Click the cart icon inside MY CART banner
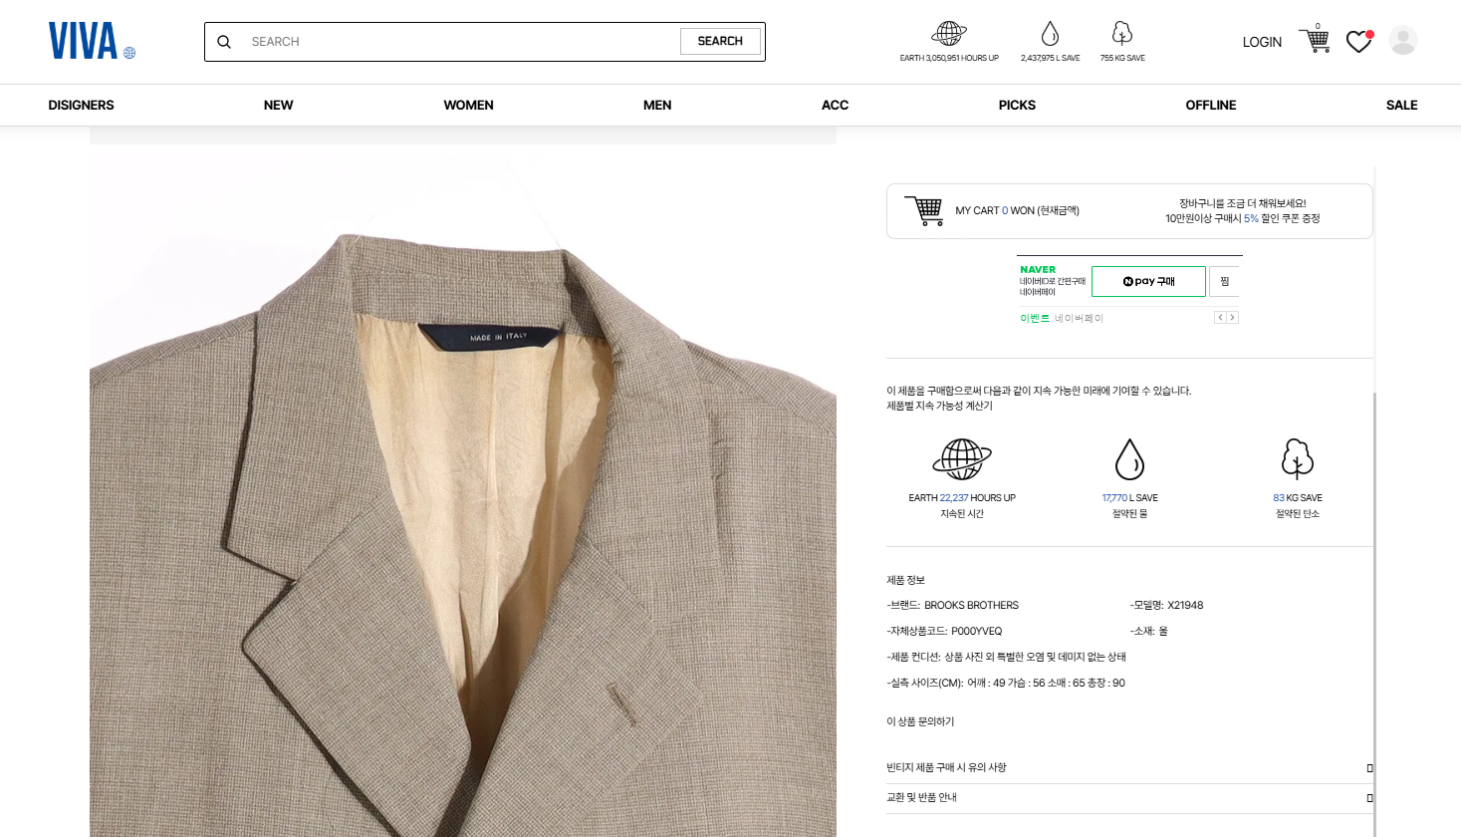Screen dimensions: 1461x837 tap(924, 210)
